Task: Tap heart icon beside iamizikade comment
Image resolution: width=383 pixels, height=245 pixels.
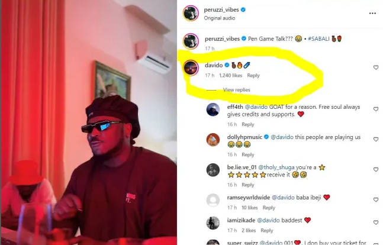Action: (x=376, y=223)
